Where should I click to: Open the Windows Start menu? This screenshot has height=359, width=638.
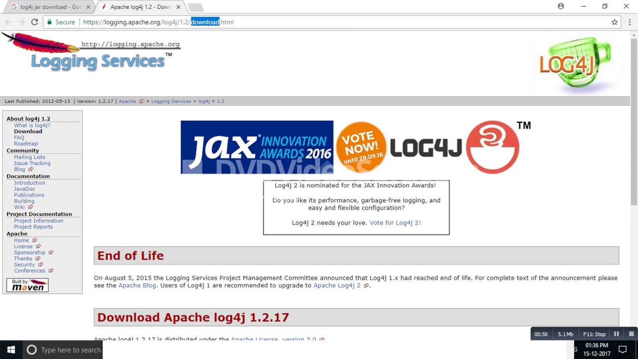pyautogui.click(x=11, y=350)
